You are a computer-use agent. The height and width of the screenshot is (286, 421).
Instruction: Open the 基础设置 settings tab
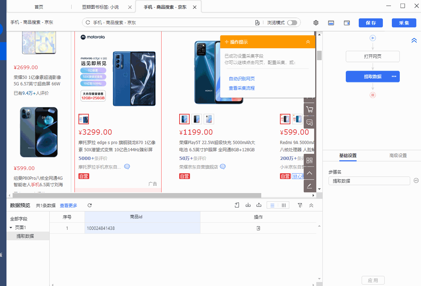click(x=348, y=156)
